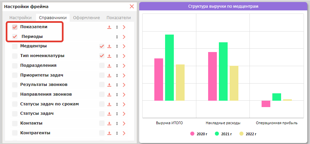The image size is (310, 144).
Task: Check the Приоритеты задач left checkbox
Action: pyautogui.click(x=15, y=75)
